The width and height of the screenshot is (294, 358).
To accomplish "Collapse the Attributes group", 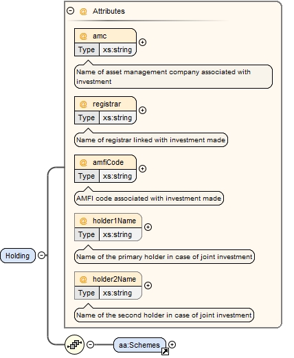I will (70, 11).
